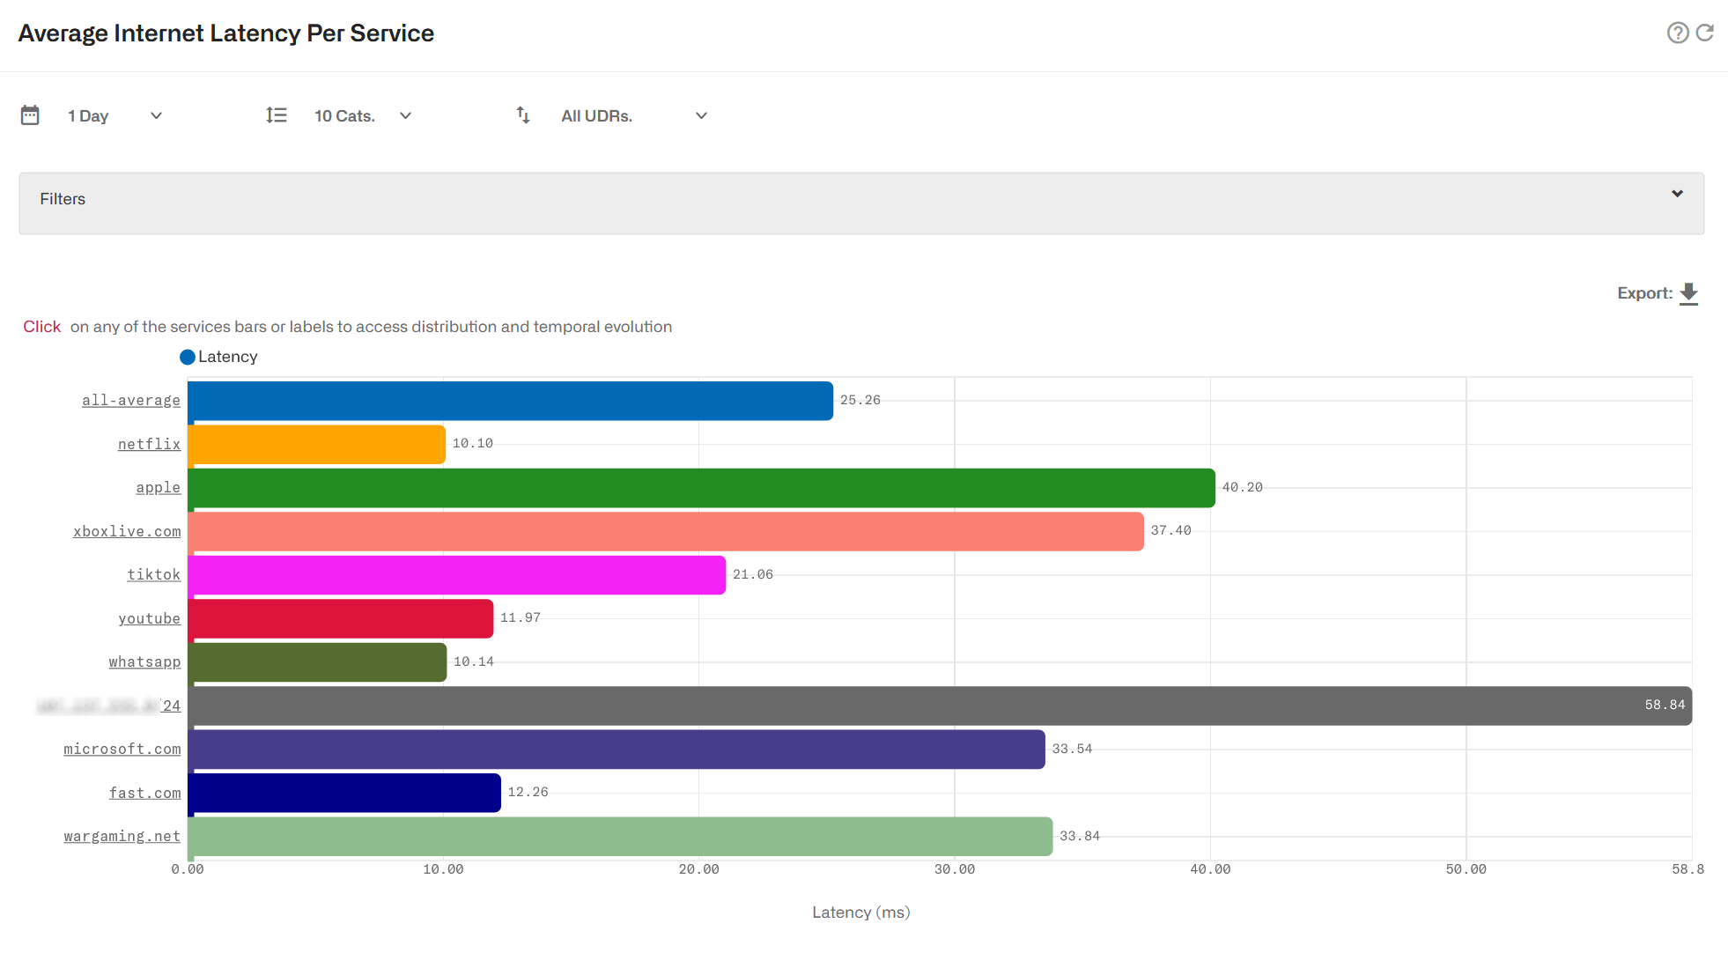Open the blurred /24 subnet label
1728x953 pixels.
pos(108,706)
